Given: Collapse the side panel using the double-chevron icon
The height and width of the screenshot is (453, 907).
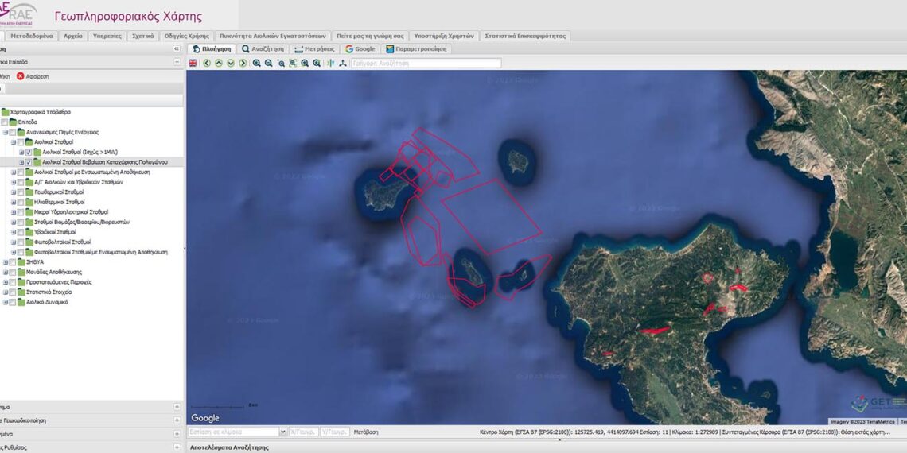Looking at the screenshot, I should pos(177,49).
